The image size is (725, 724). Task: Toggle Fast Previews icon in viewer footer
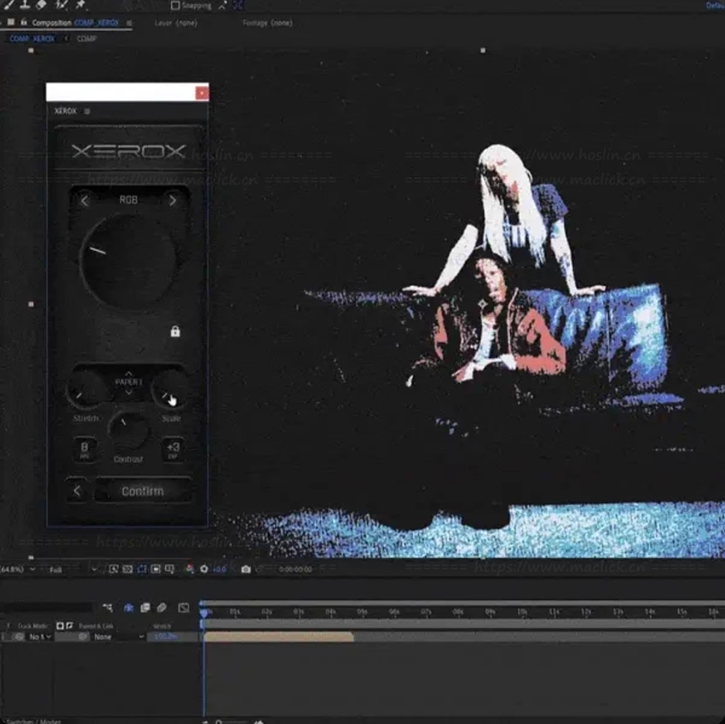(114, 569)
